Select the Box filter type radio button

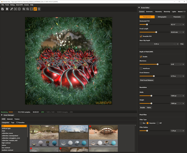(141, 123)
